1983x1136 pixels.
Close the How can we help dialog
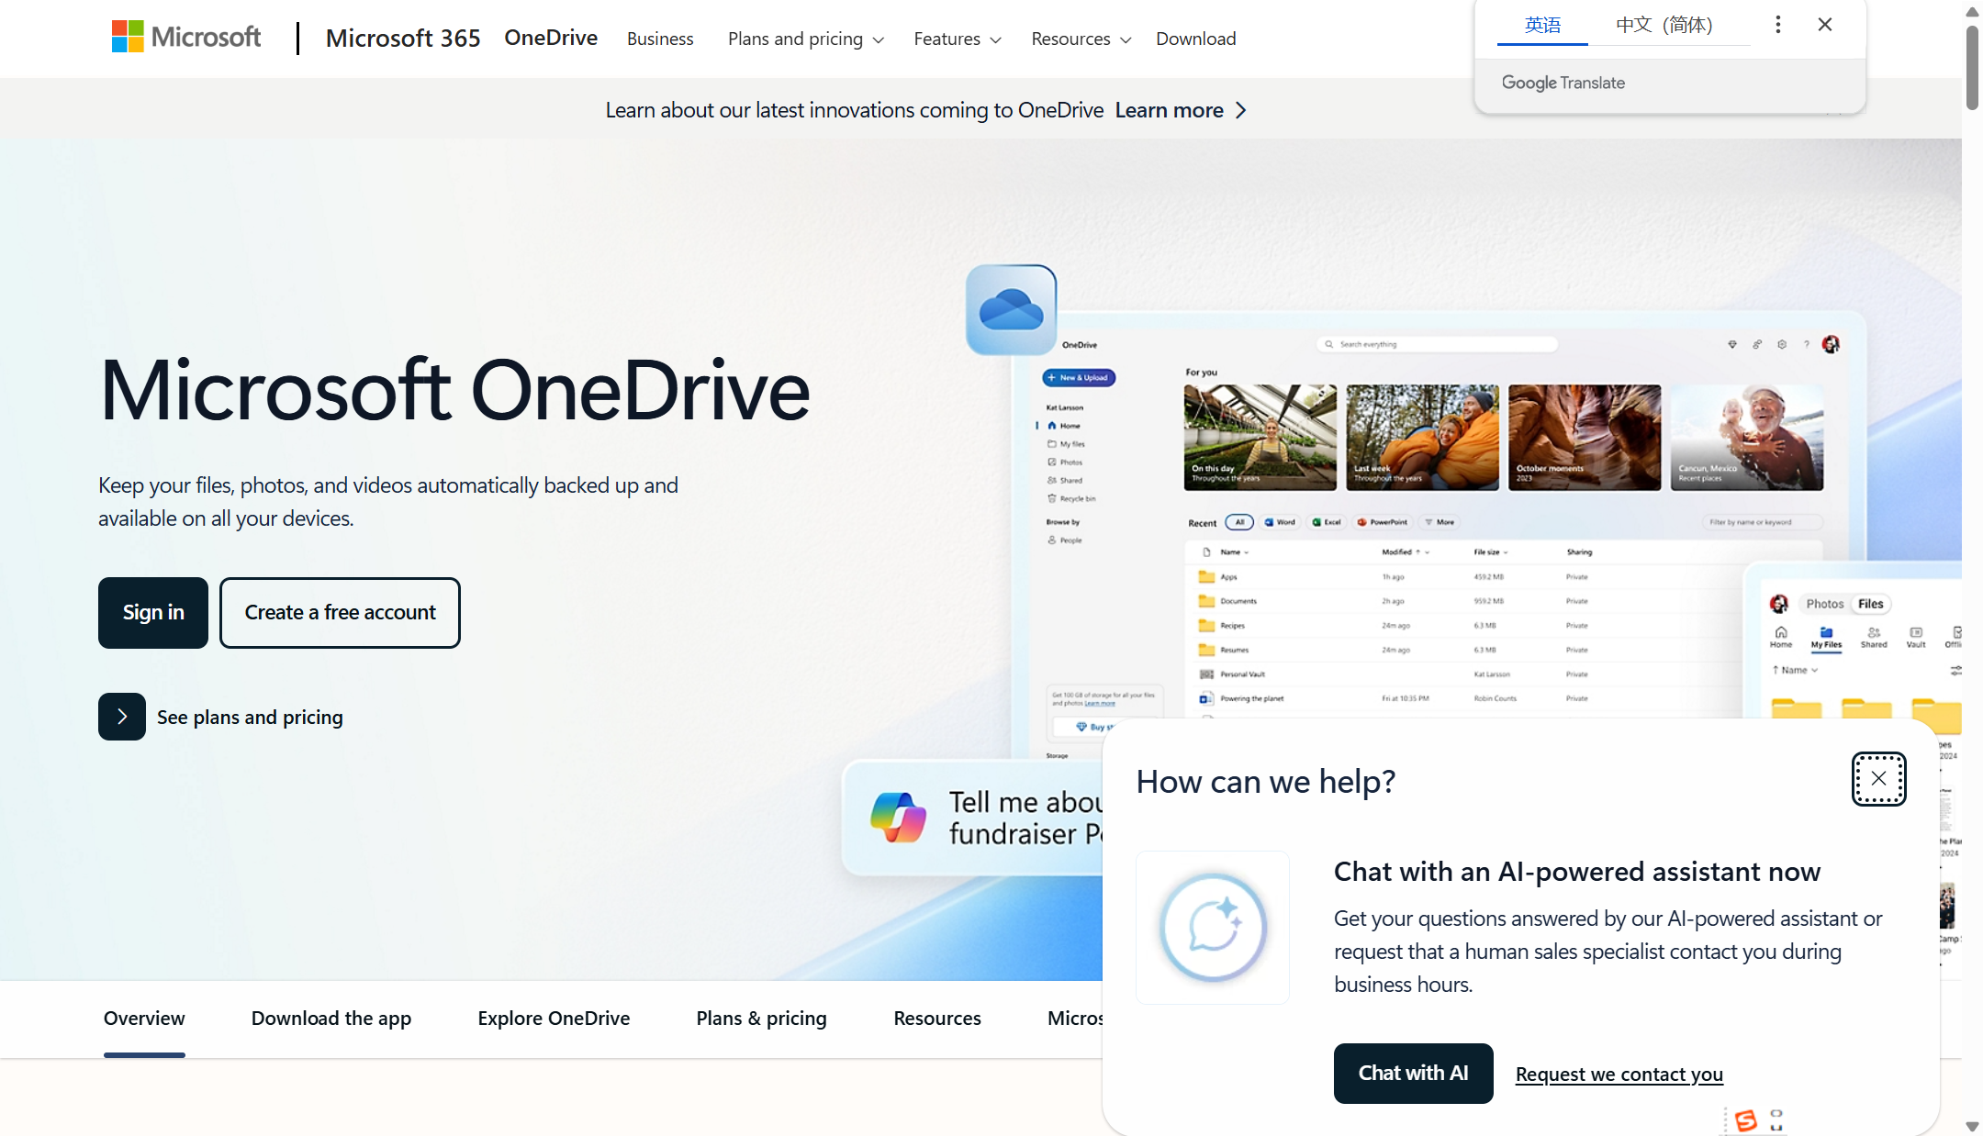point(1878,779)
